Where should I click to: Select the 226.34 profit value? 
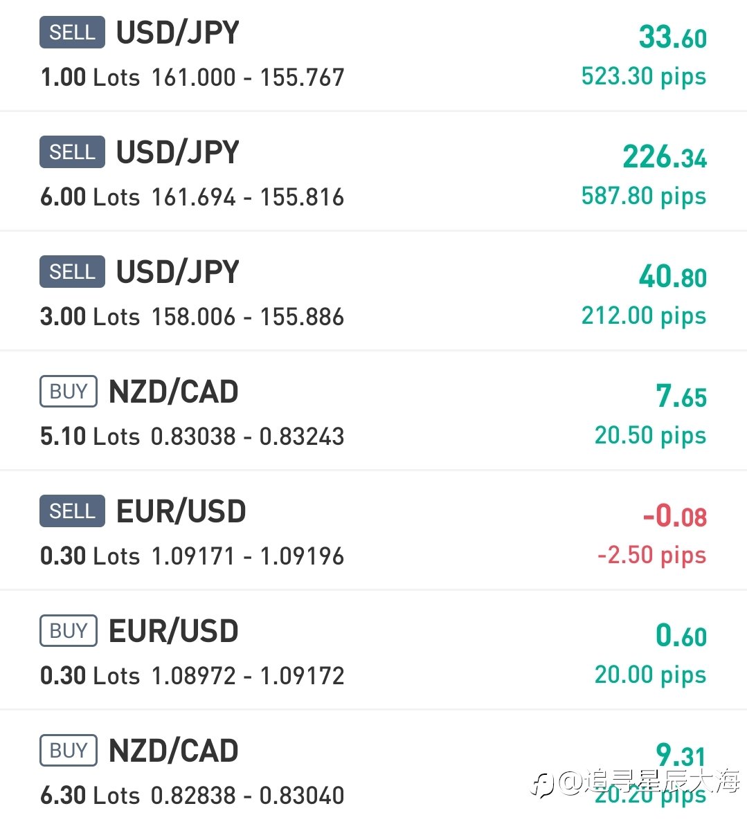665,156
